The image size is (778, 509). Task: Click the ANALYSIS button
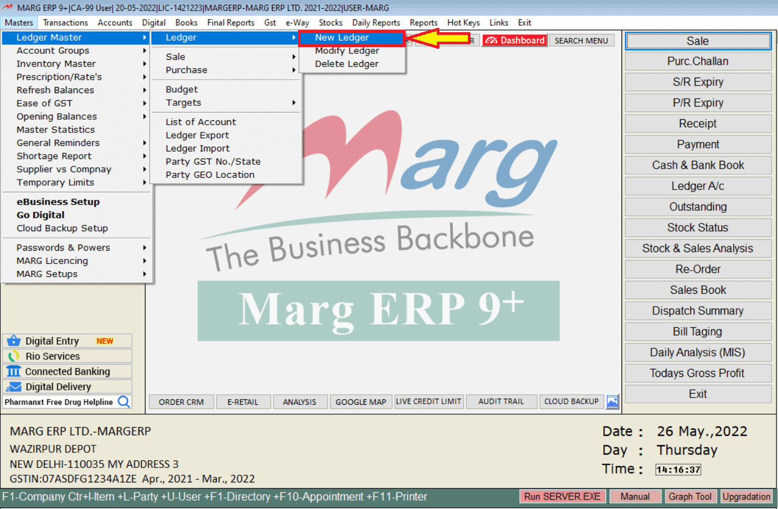click(300, 402)
